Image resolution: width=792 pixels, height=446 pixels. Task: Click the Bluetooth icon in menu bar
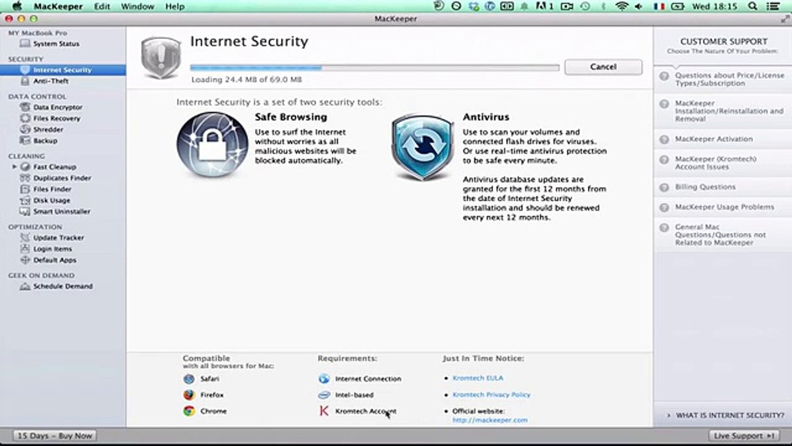(603, 6)
